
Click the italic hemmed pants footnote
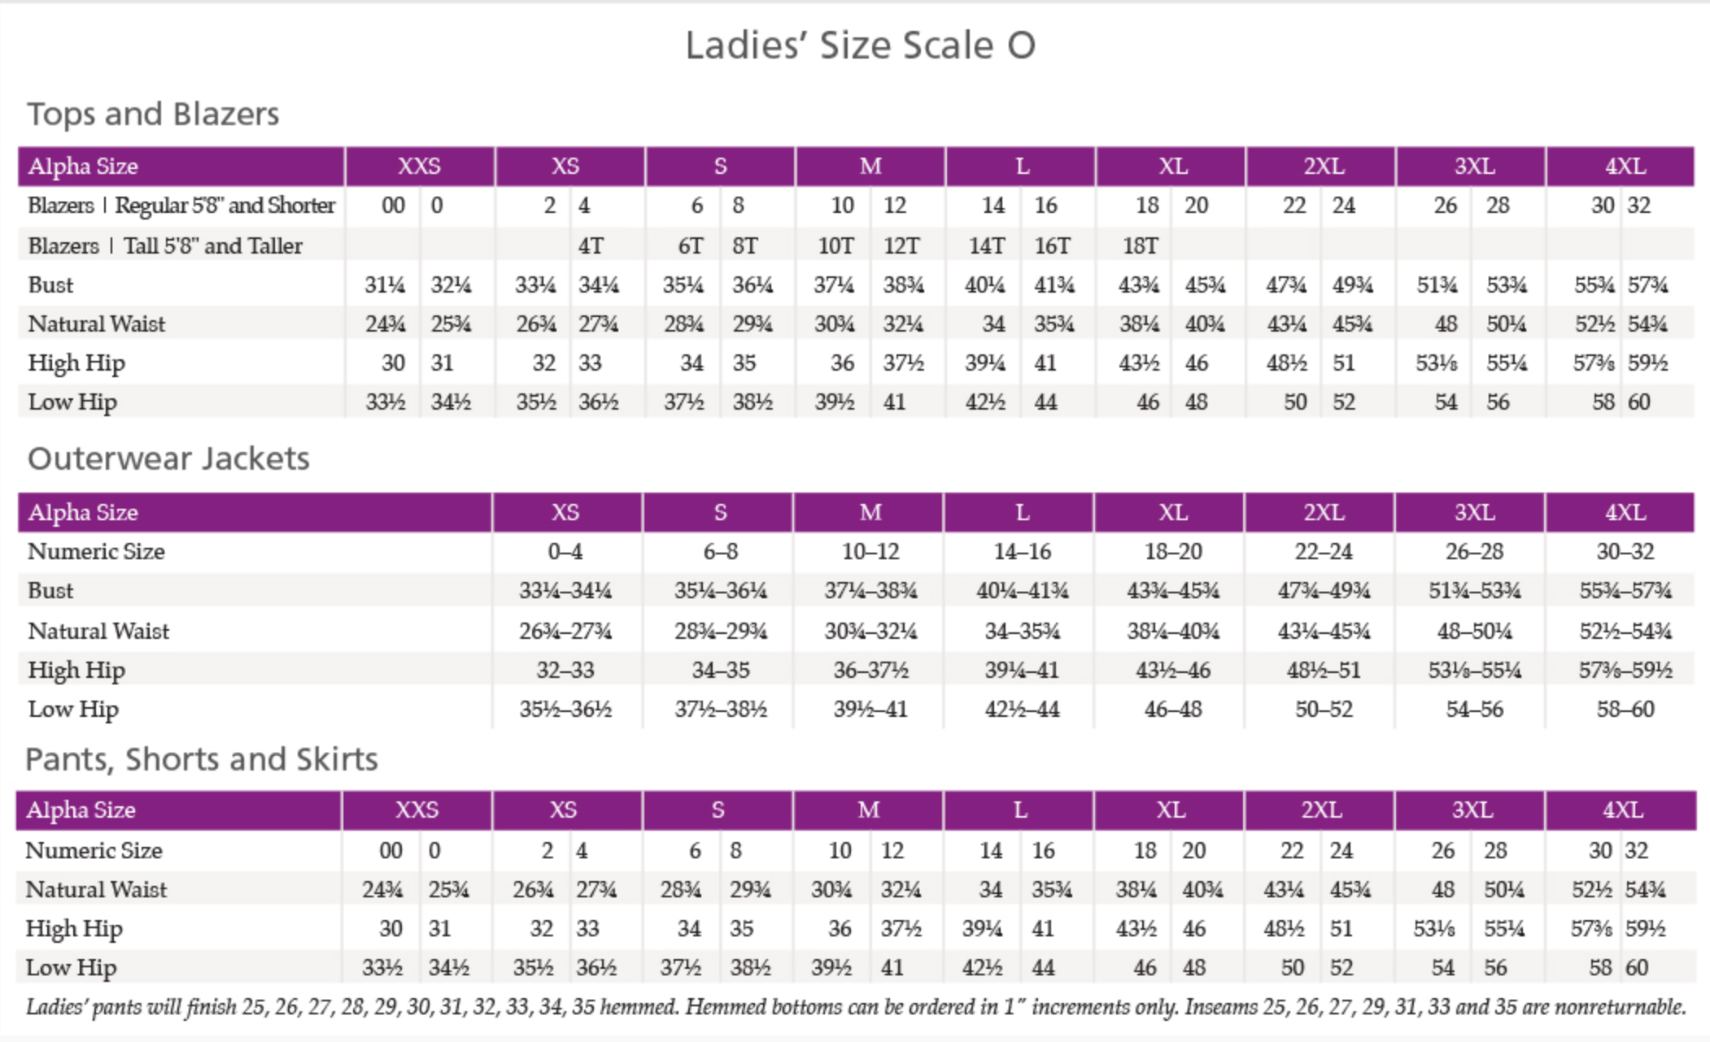click(856, 1008)
